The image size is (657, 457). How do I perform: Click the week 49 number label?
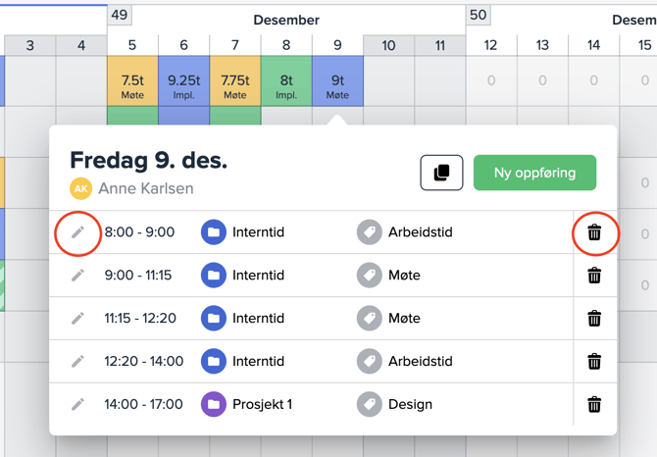pyautogui.click(x=120, y=15)
